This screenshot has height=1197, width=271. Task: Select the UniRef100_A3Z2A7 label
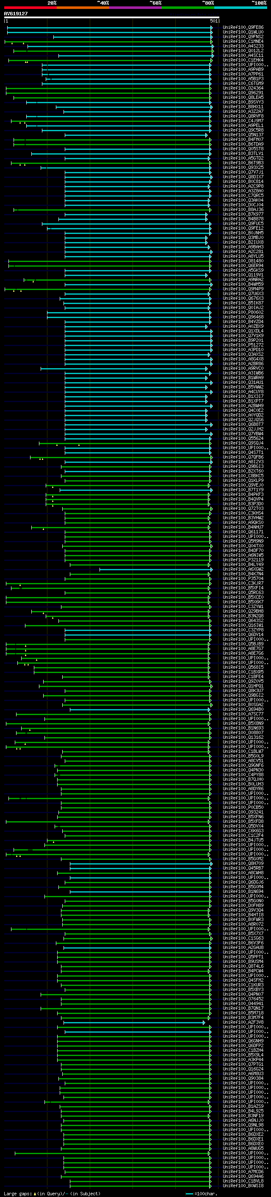click(x=243, y=112)
